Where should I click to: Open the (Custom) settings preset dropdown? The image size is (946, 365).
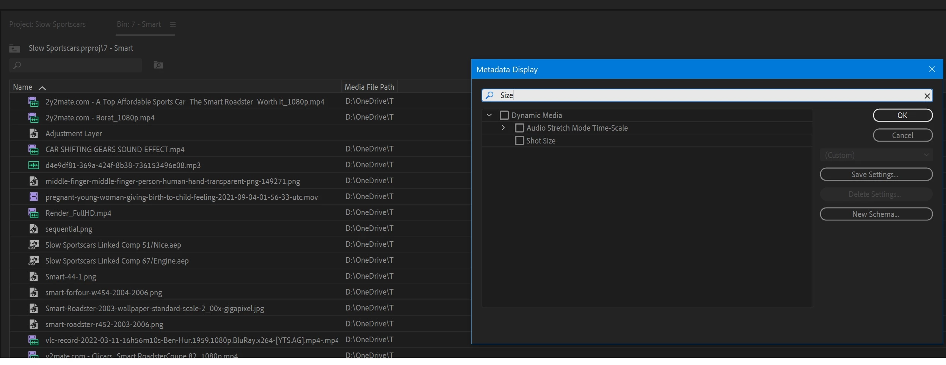[876, 155]
